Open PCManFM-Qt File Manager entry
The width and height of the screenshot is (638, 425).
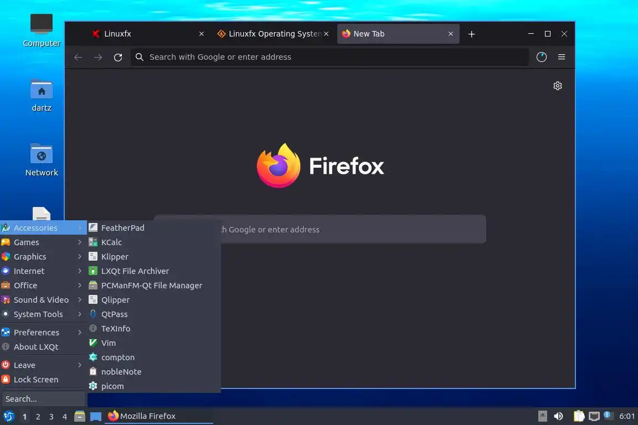(154, 286)
